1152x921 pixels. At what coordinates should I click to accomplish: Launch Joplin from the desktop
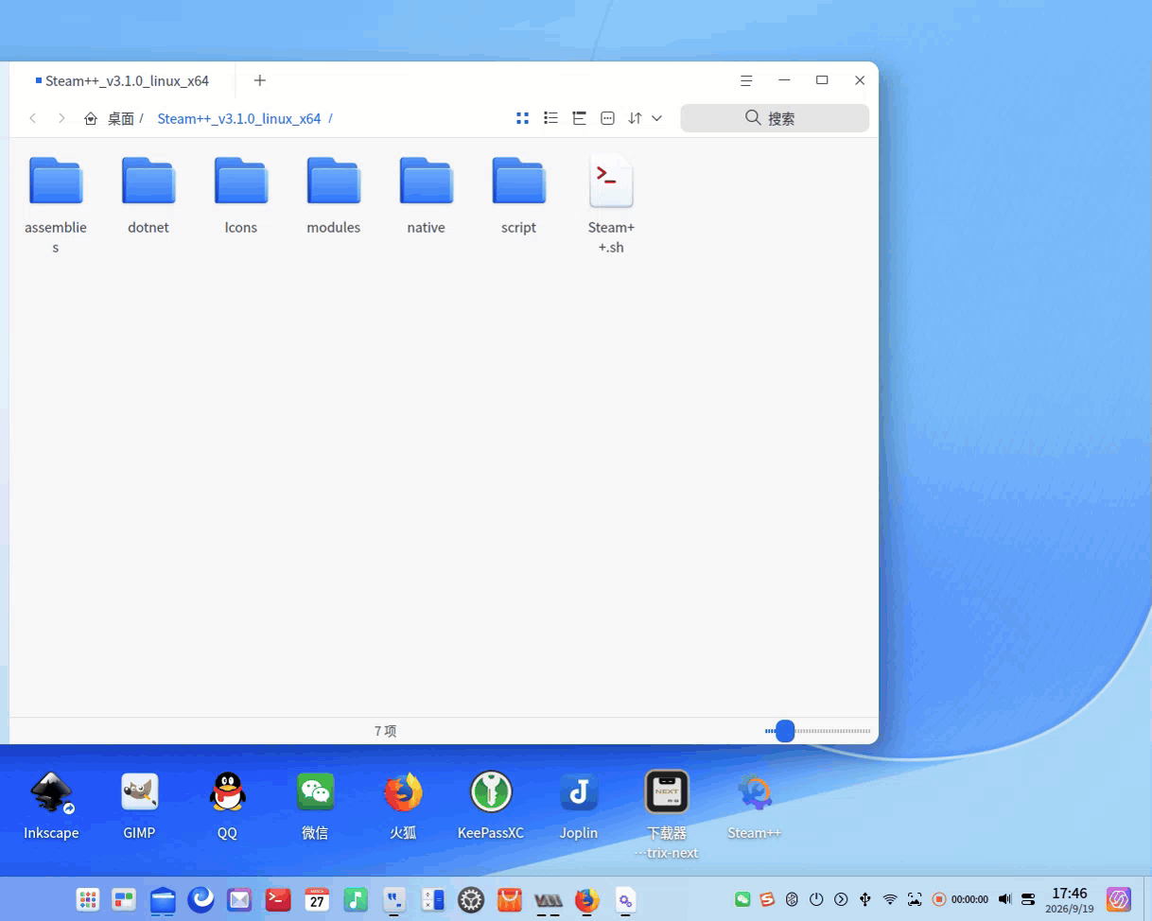coord(579,806)
